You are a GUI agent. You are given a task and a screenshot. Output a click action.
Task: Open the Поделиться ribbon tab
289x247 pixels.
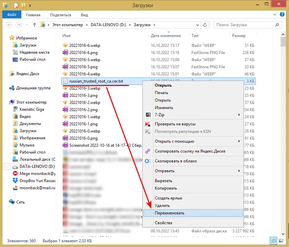click(61, 15)
